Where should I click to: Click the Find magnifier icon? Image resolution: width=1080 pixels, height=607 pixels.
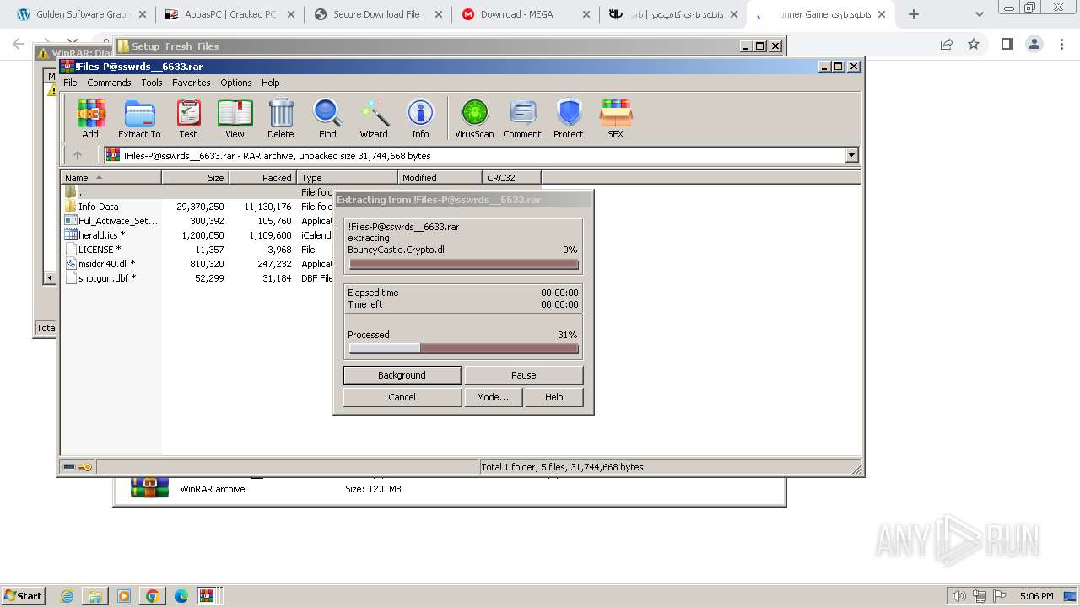327,119
